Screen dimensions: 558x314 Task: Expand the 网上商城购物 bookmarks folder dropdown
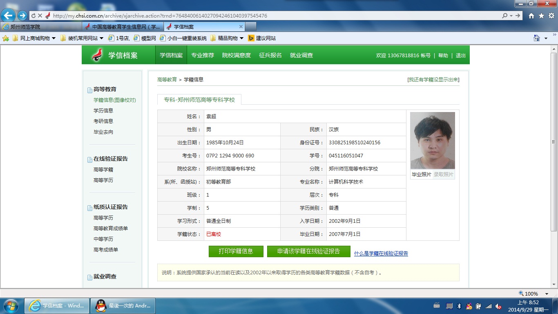point(54,38)
